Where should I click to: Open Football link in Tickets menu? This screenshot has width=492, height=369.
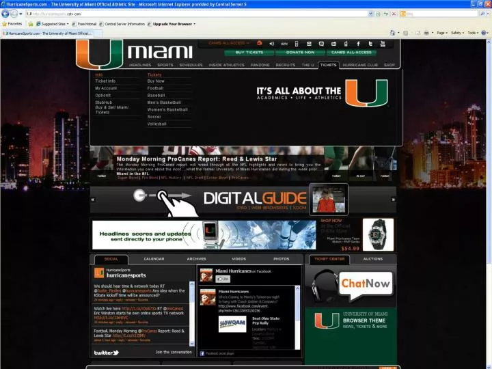click(155, 88)
